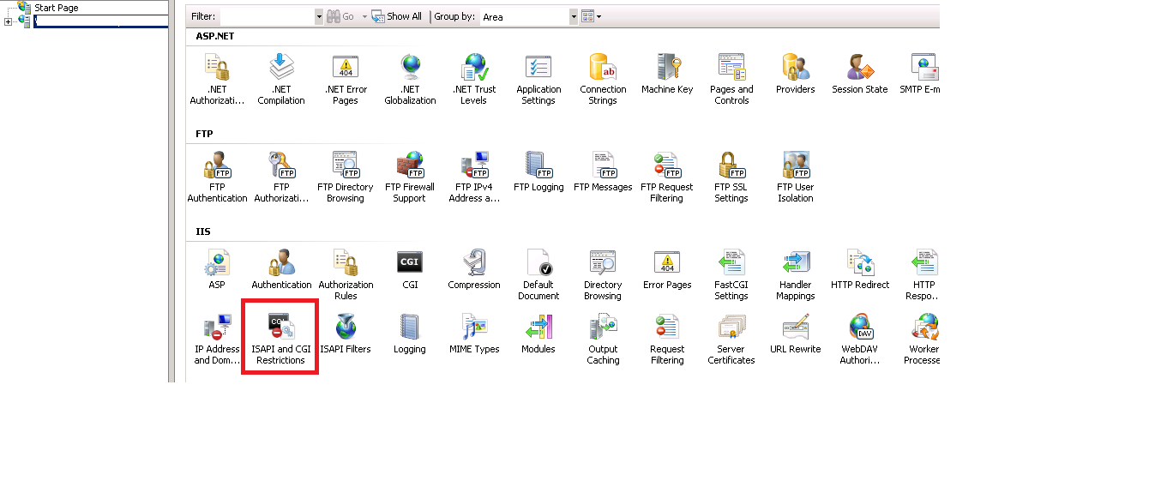Open ISAPI Filters feature
Image resolution: width=1161 pixels, height=493 pixels.
coord(346,334)
